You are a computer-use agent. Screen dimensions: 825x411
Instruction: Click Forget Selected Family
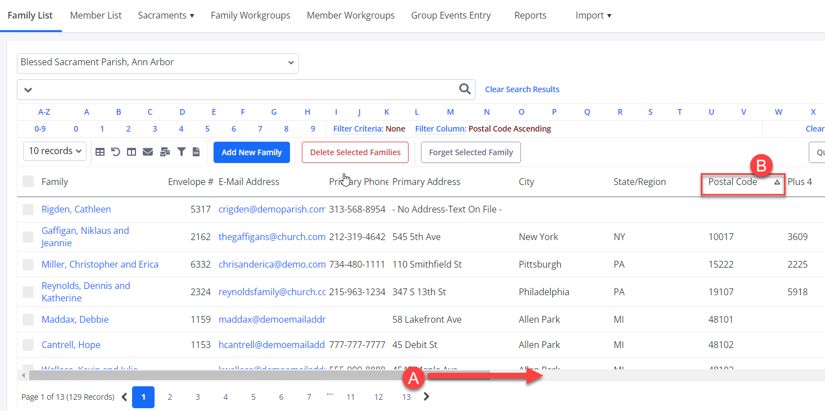[471, 152]
